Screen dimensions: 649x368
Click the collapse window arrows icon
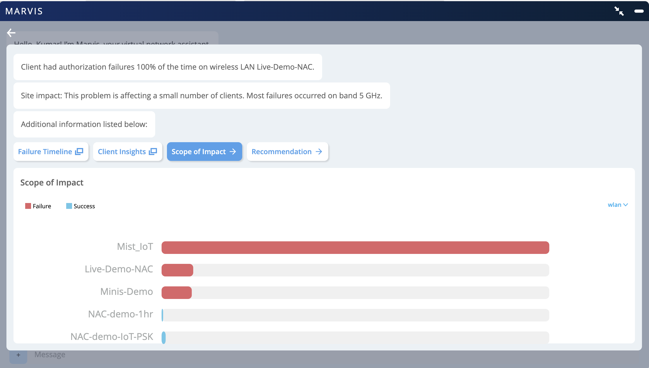point(619,11)
